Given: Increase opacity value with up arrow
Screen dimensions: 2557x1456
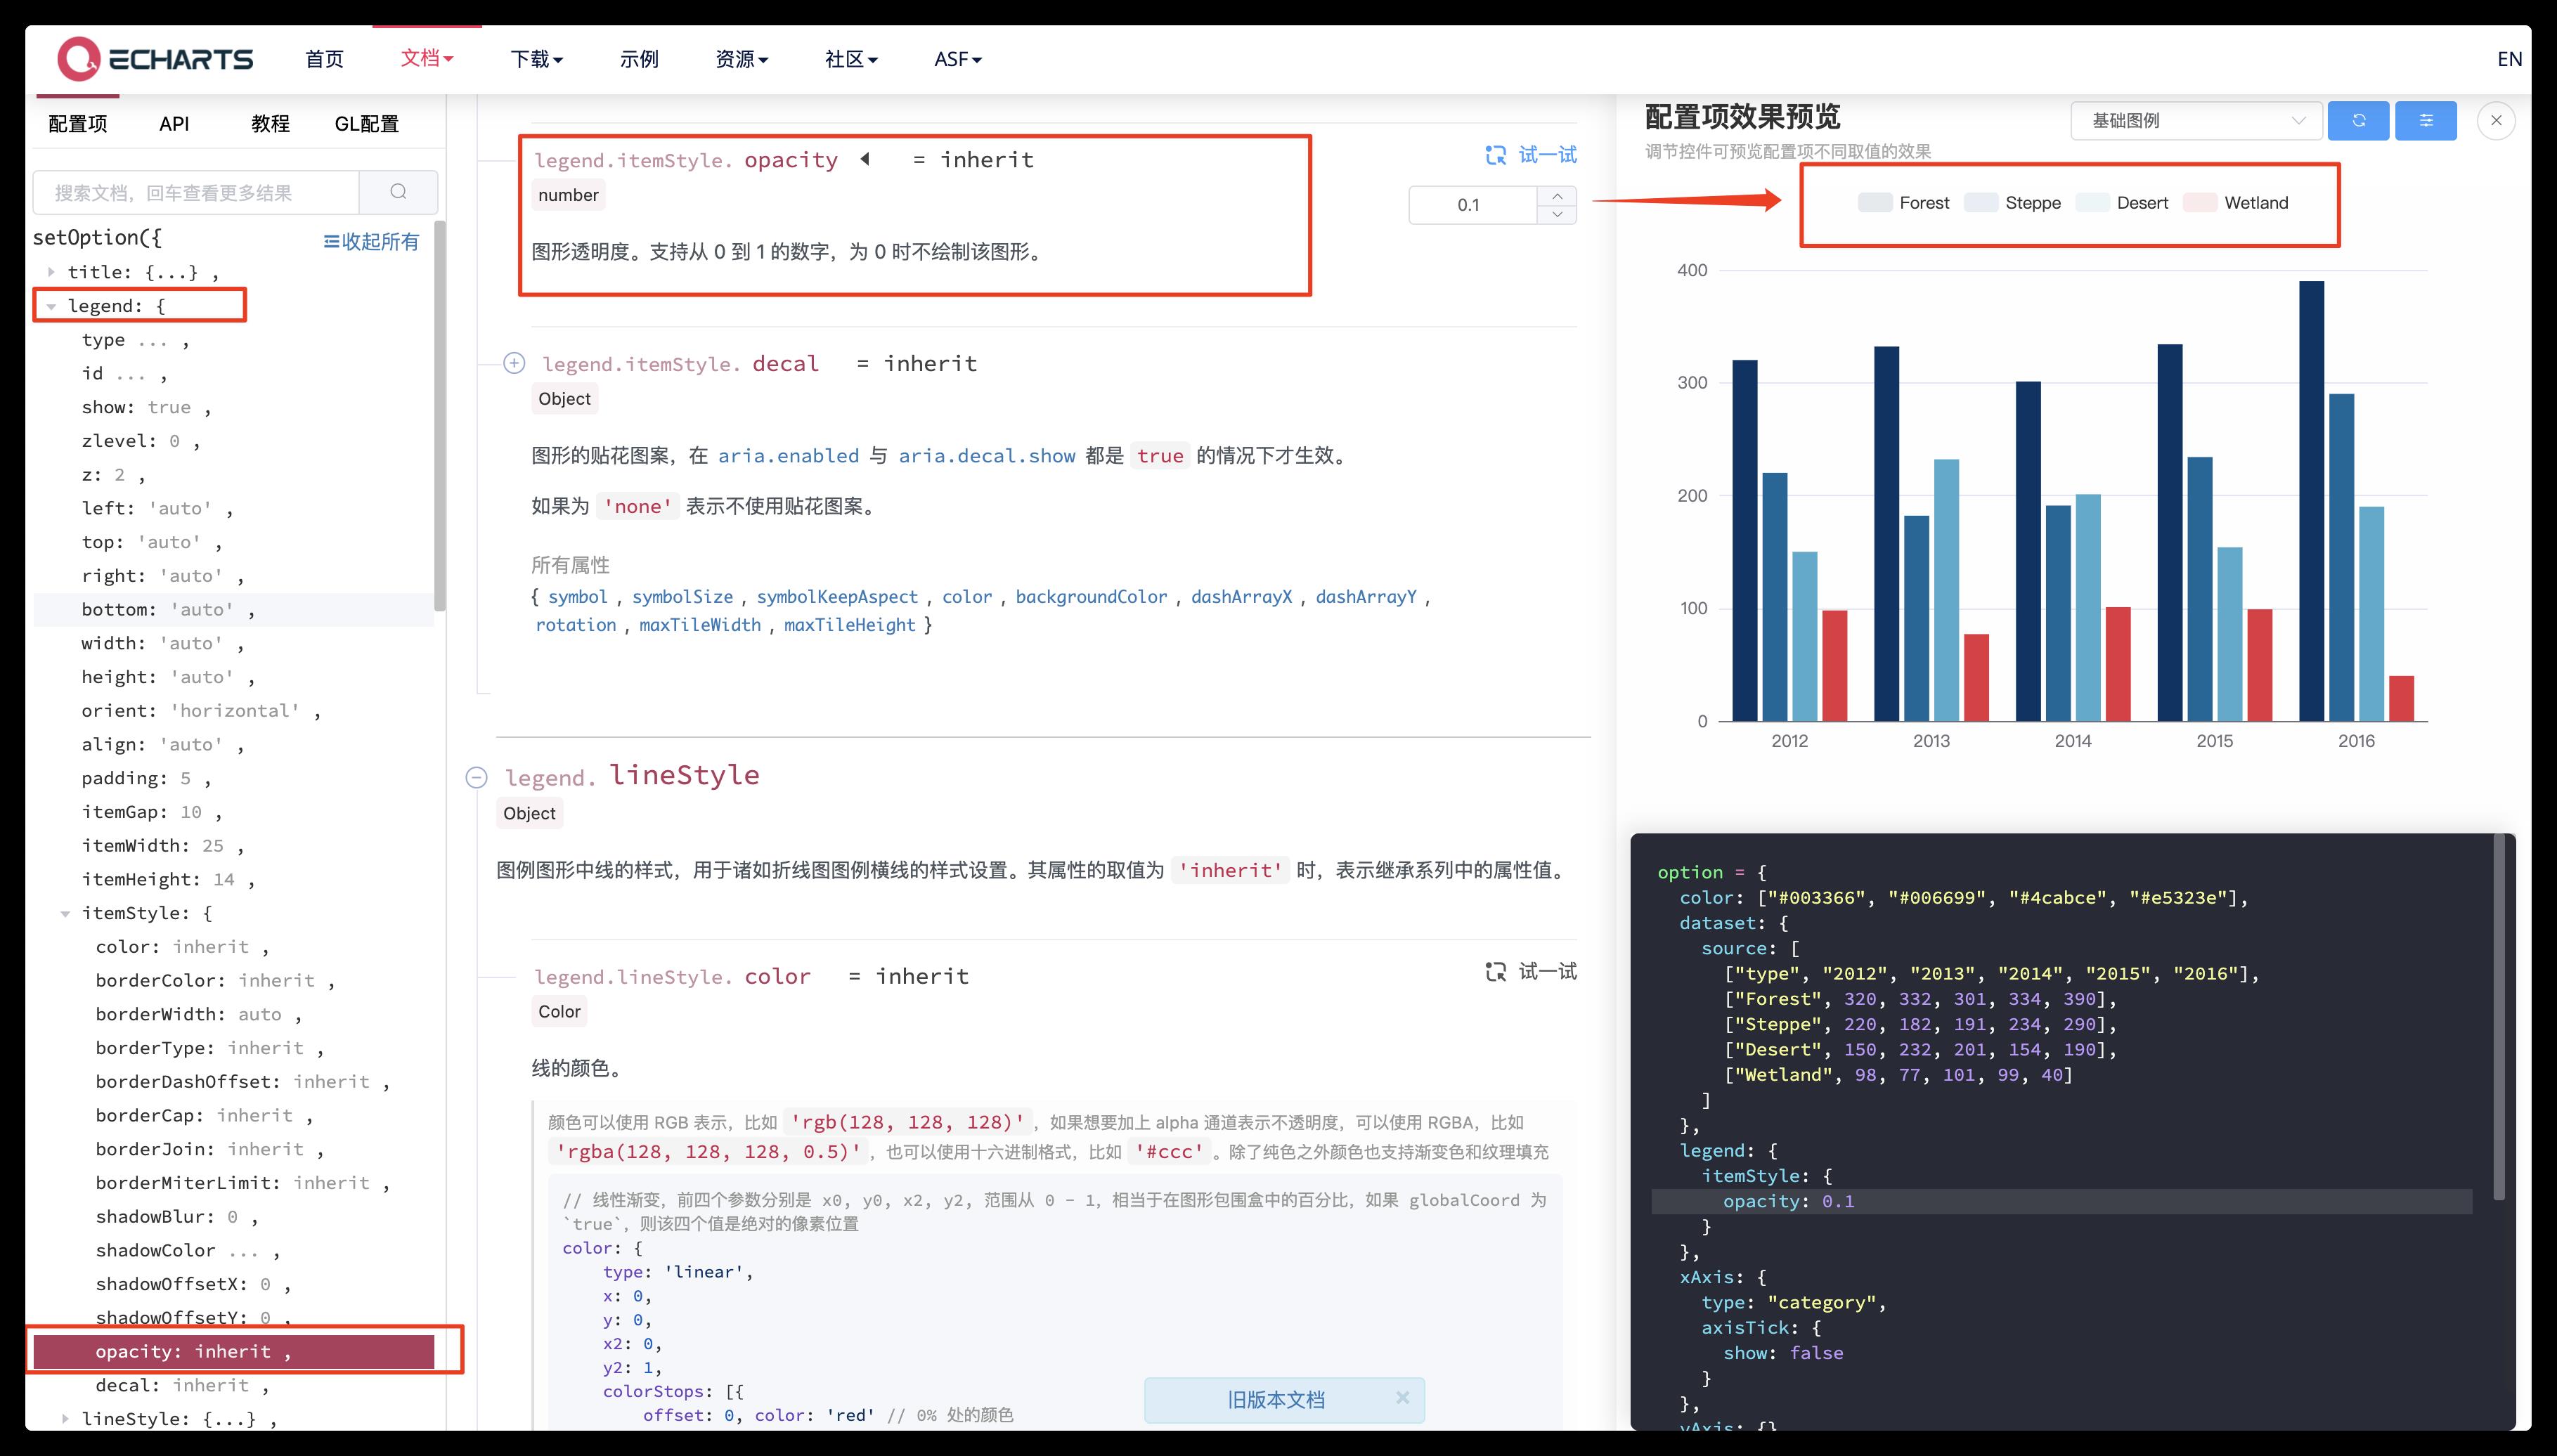Looking at the screenshot, I should click(1557, 196).
